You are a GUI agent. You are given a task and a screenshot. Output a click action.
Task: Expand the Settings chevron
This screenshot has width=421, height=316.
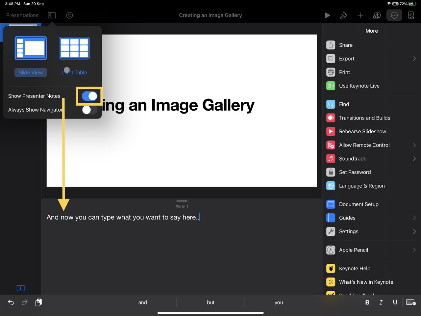[x=414, y=231]
